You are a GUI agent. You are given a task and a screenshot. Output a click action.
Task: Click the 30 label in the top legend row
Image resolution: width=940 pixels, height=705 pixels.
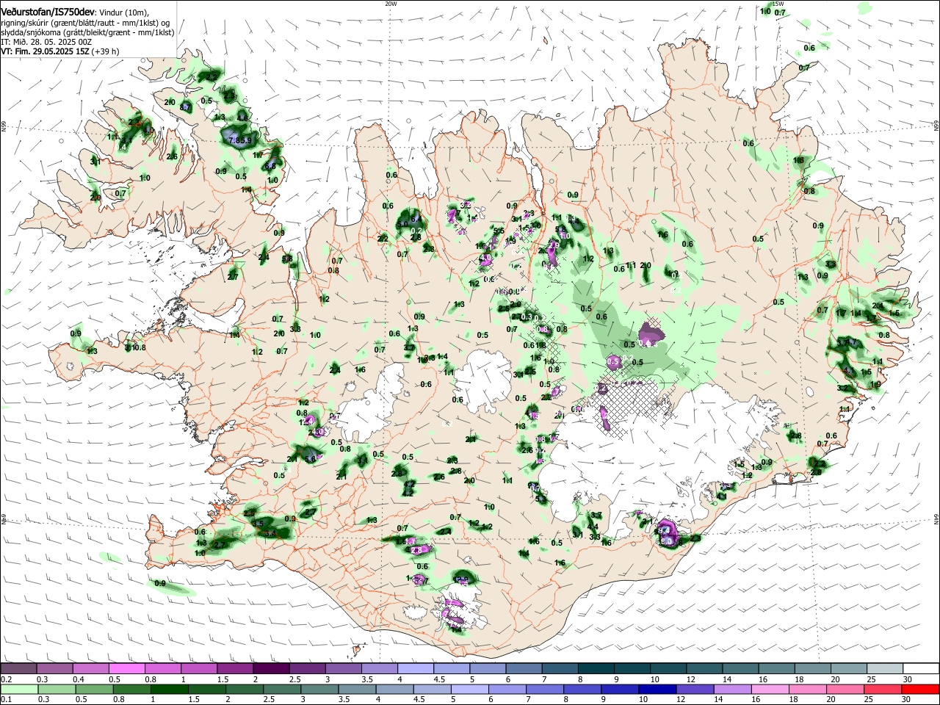(907, 680)
